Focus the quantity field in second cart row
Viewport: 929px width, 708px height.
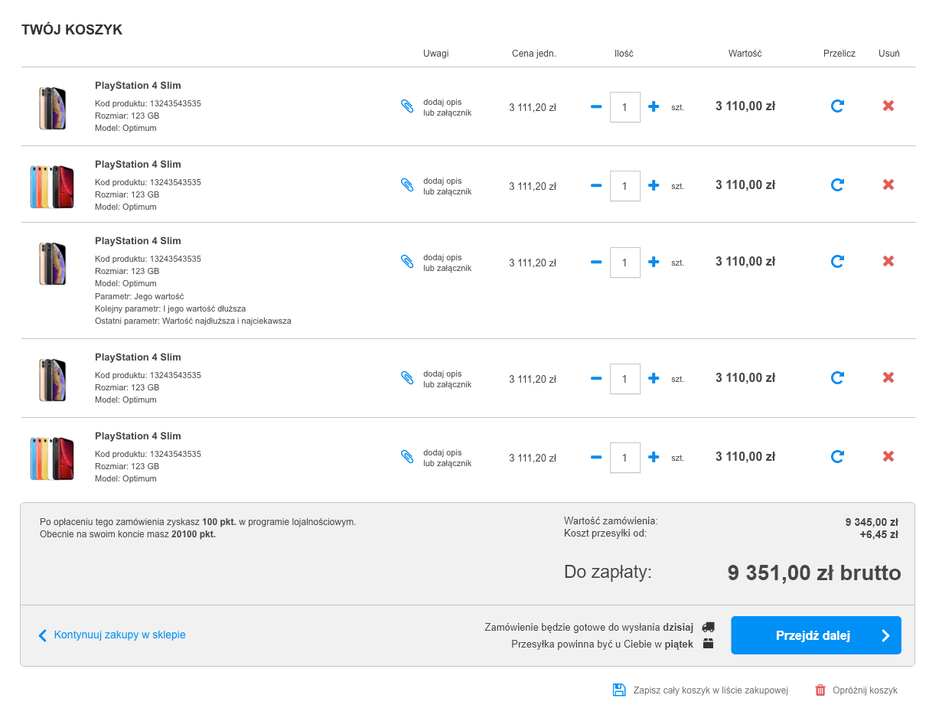pos(625,185)
